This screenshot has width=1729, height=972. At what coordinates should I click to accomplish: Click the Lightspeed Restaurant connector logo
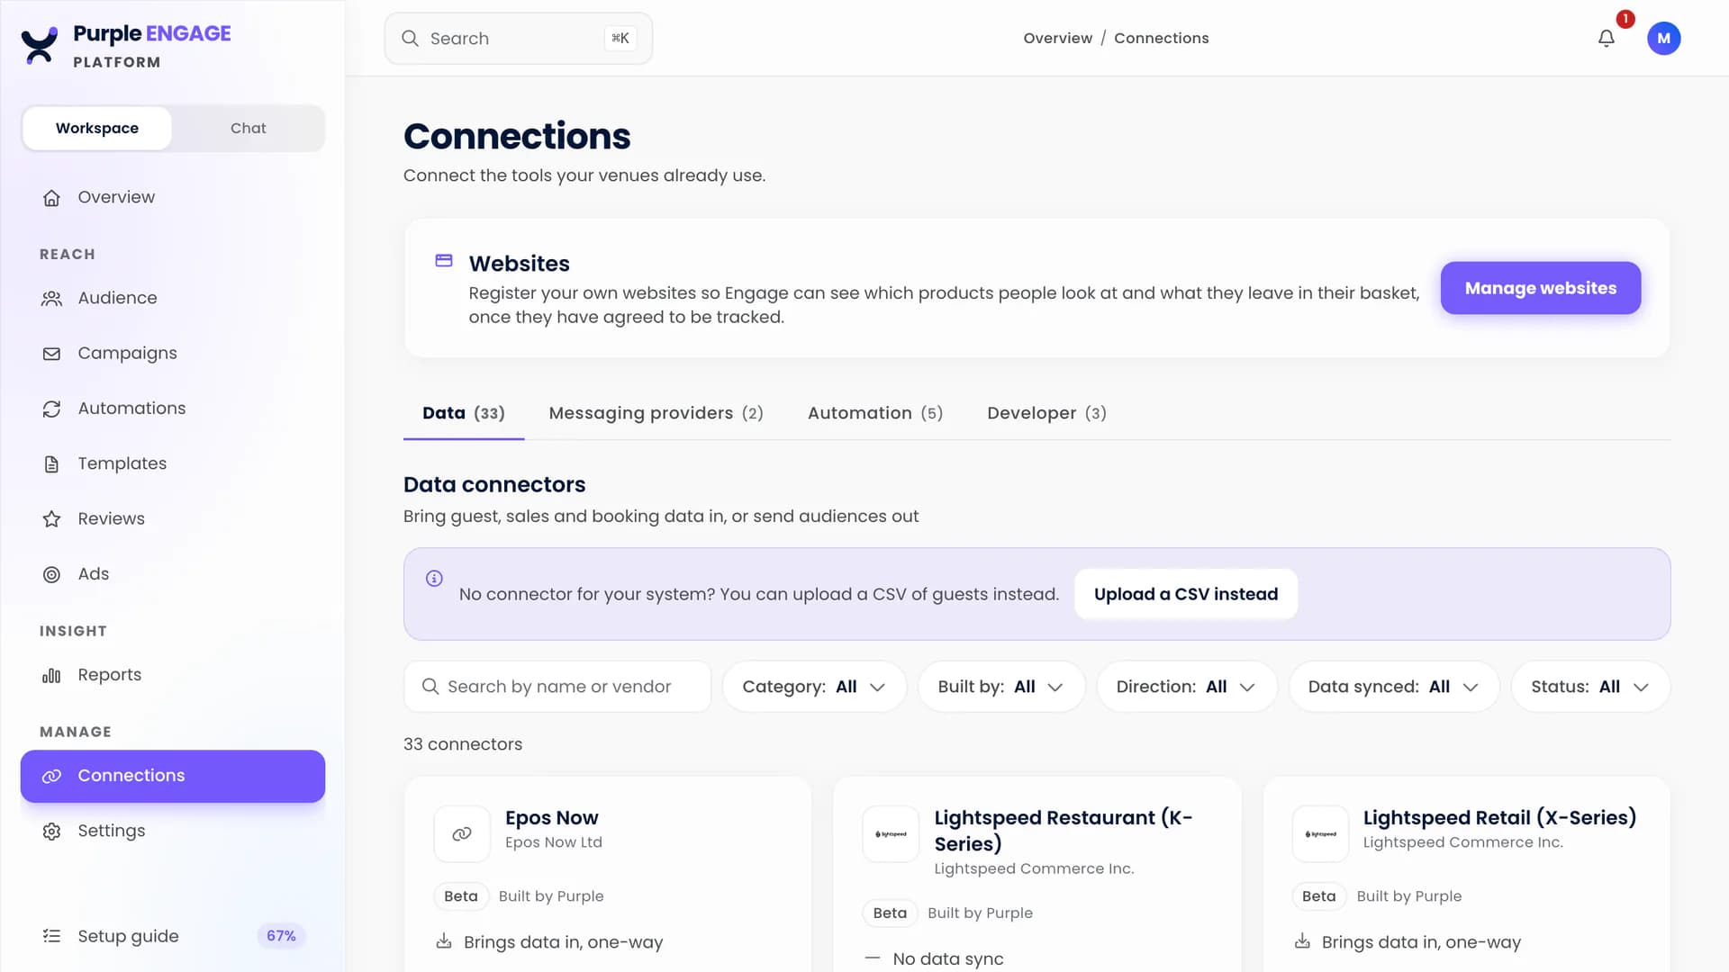[x=891, y=833]
